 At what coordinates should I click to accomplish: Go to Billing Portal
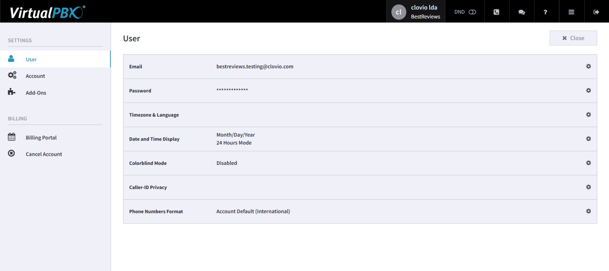point(55,137)
